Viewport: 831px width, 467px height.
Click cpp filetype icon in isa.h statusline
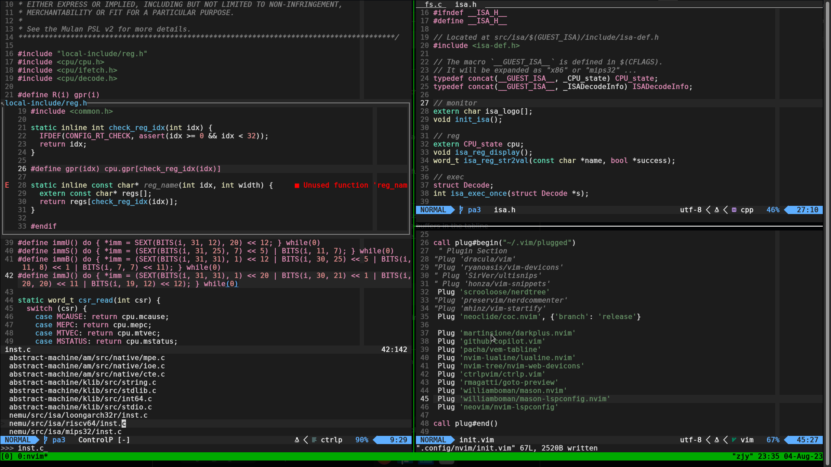click(x=734, y=210)
